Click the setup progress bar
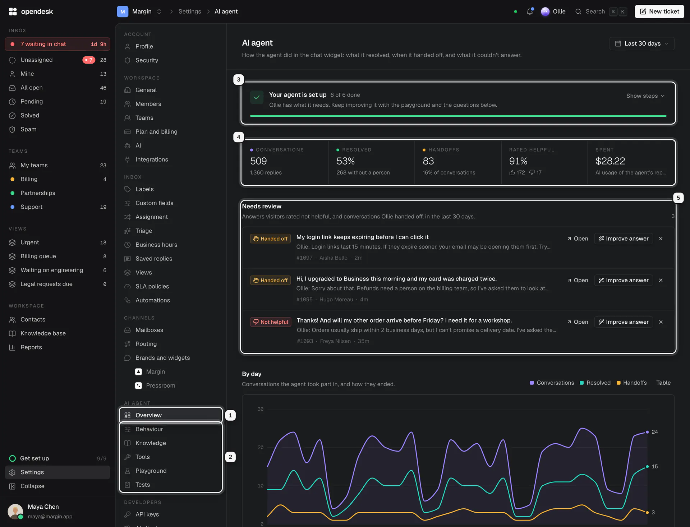 [458, 116]
